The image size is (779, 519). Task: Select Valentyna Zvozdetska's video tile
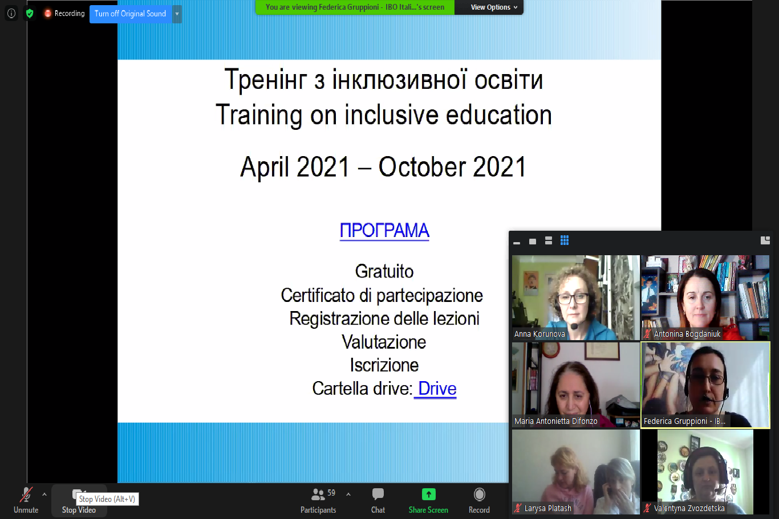[705, 472]
